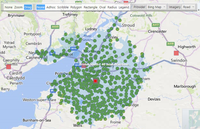Open the overview mini-map thumbnail

pyautogui.click(x=191, y=119)
